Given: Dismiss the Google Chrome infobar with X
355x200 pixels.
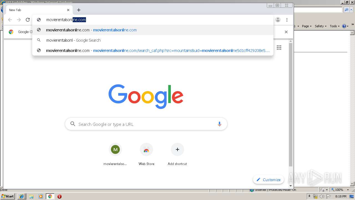Looking at the screenshot, I should [x=286, y=32].
